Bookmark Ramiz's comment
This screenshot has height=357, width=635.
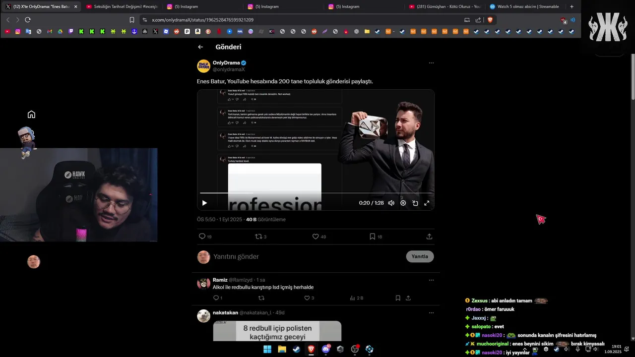[x=398, y=298]
